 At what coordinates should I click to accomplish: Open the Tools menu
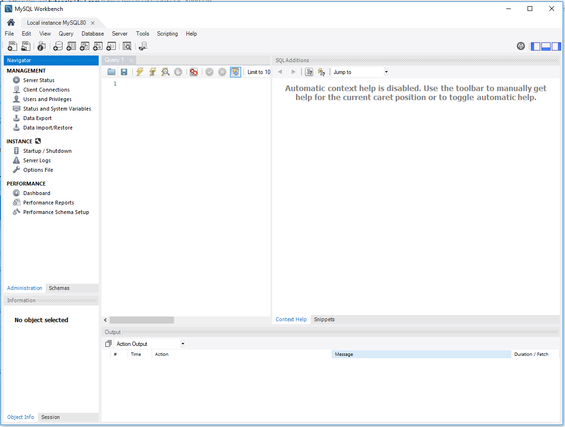(x=142, y=34)
